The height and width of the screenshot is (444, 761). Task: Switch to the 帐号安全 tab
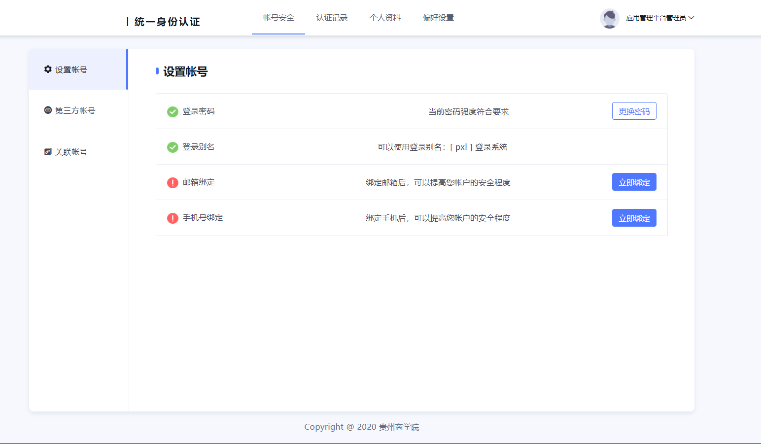coord(278,18)
